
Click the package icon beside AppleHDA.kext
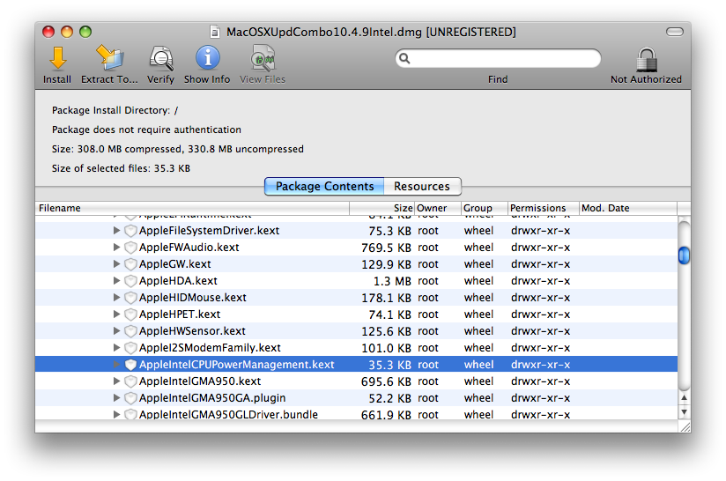[130, 281]
